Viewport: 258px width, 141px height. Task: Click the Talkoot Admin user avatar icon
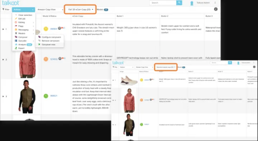(192, 3)
